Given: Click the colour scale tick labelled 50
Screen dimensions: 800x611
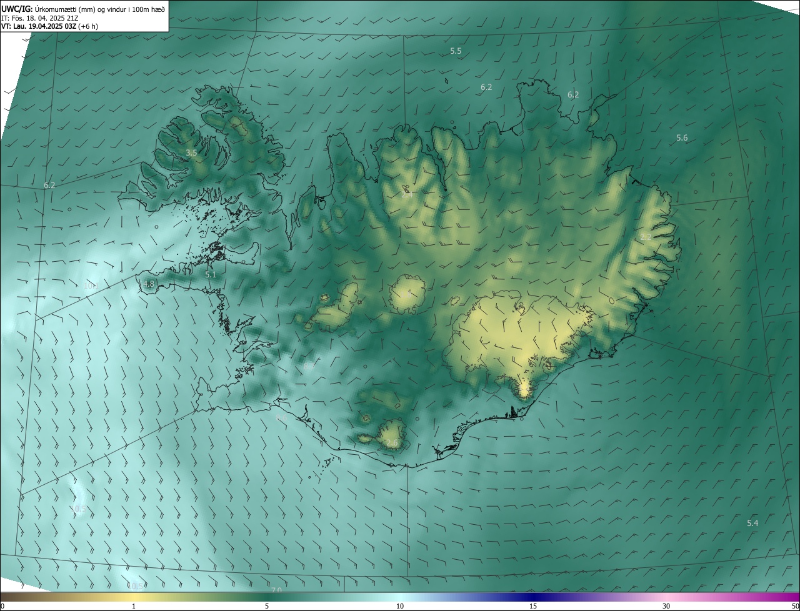Looking at the screenshot, I should click(x=795, y=606).
